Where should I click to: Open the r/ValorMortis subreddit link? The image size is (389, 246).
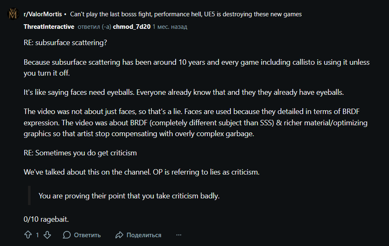click(x=42, y=14)
